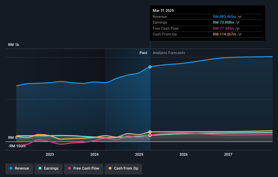
Task: Click the RM 0 y-axis label
Action: pos(13,137)
